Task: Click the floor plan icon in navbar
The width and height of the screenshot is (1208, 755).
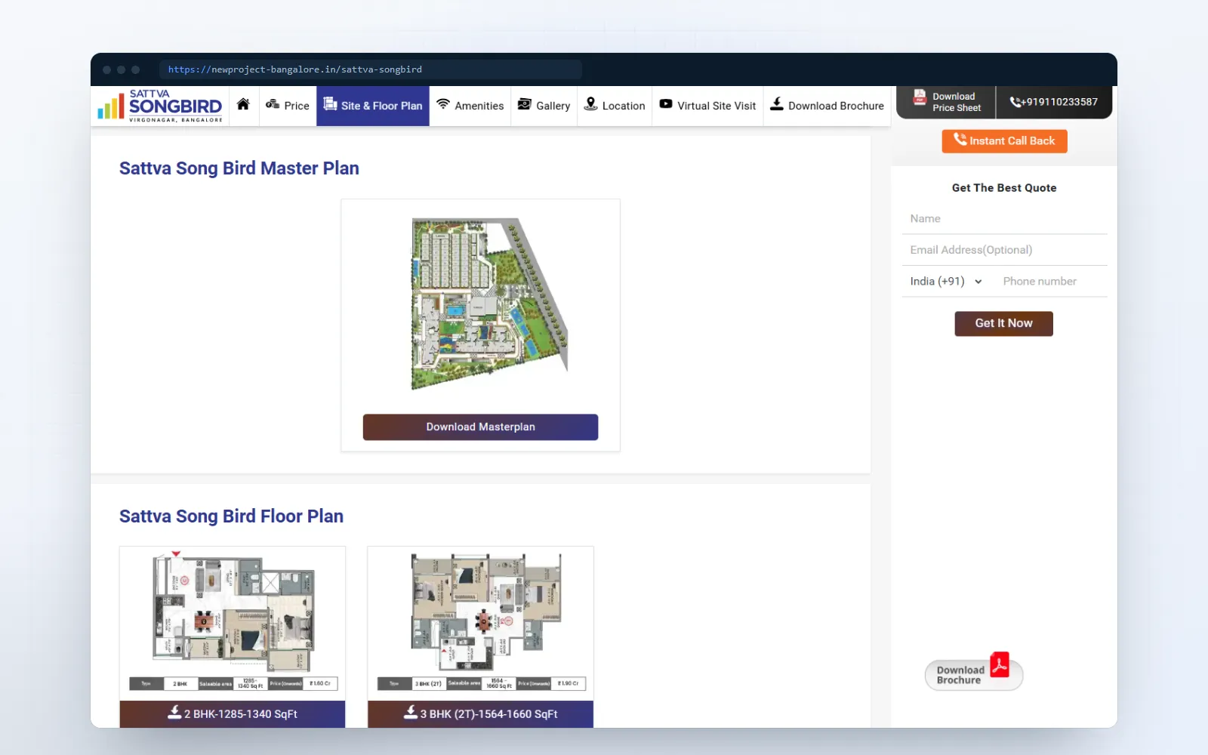Action: coord(330,104)
